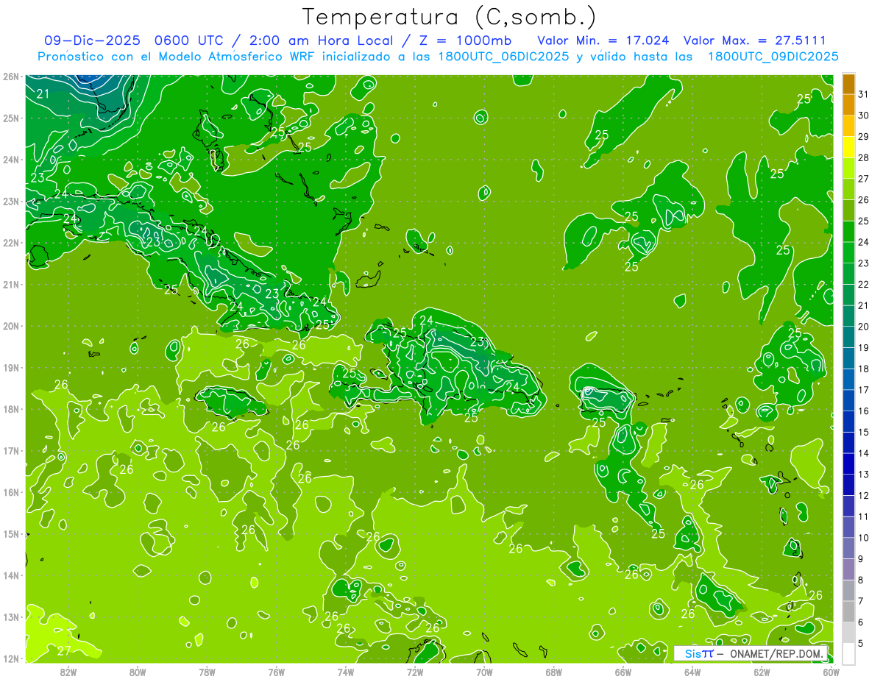Screen dimensions: 883x682
Task: Click the 76W longitude axis label
Action: 277,672
